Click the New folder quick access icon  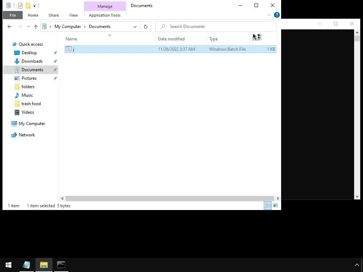pyautogui.click(x=28, y=6)
